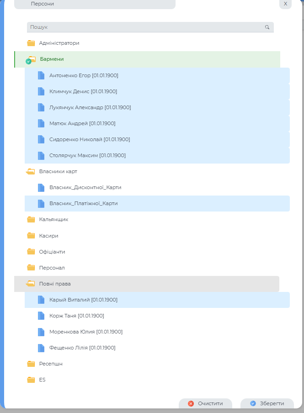304x413 pixels.
Task: Click the magnifier icon in search field
Action: pyautogui.click(x=267, y=27)
